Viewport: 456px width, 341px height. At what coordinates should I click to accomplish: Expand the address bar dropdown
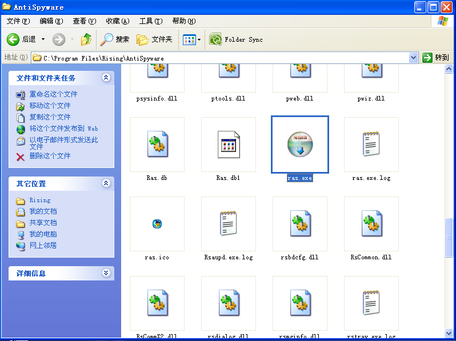[413, 58]
